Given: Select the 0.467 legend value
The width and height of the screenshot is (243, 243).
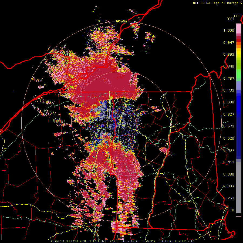Looking at the screenshot, I should point(229,150).
